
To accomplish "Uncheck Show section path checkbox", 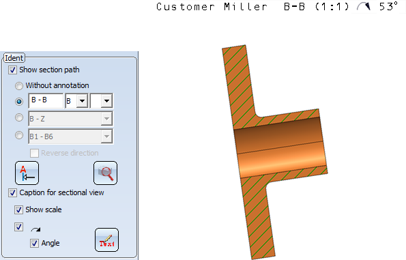I will (x=12, y=70).
